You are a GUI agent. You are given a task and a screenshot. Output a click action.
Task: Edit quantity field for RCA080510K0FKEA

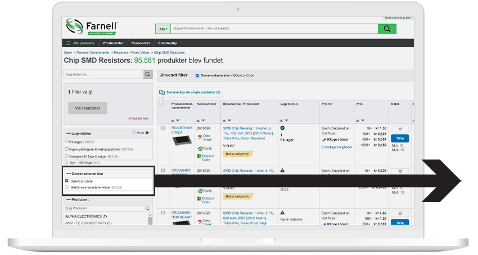[400, 129]
